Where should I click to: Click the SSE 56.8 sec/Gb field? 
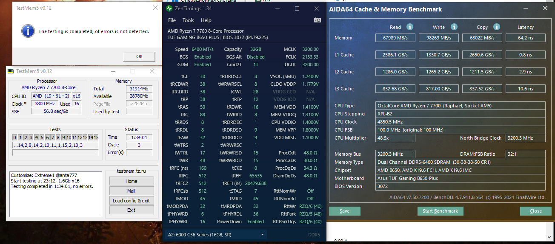(56, 111)
